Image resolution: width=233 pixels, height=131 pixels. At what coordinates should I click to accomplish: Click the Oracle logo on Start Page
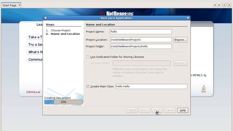(x=33, y=92)
